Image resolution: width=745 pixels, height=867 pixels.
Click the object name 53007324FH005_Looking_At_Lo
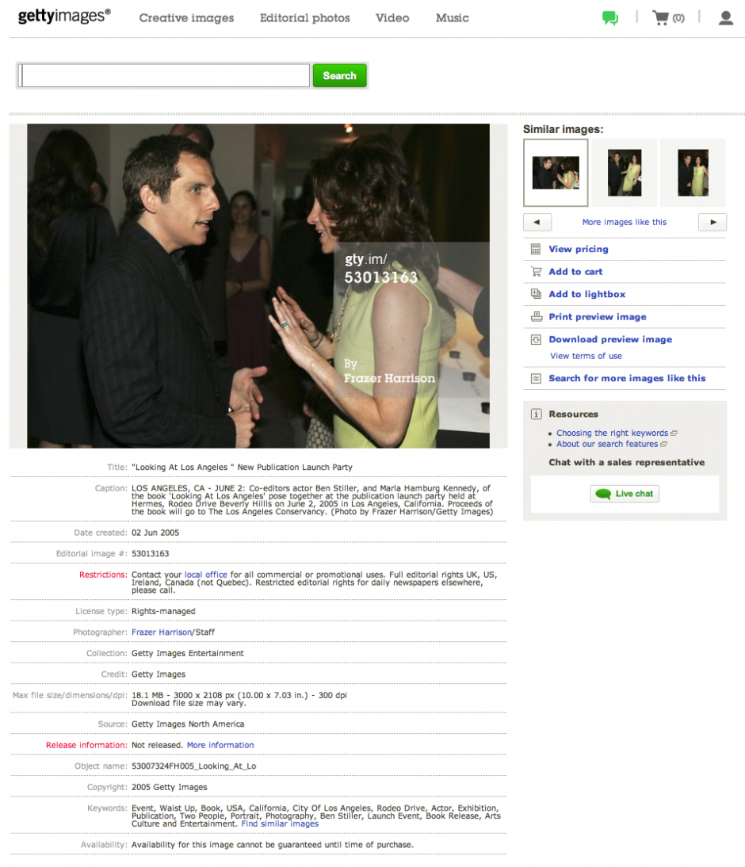click(193, 766)
